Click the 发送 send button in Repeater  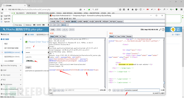pyautogui.click(x=53, y=29)
